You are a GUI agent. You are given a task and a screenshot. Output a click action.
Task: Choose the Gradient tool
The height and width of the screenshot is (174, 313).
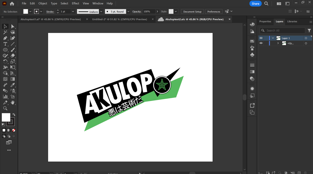[13, 79]
